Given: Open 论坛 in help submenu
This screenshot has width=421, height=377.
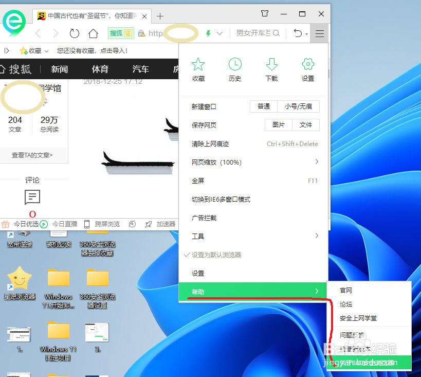Looking at the screenshot, I should pyautogui.click(x=369, y=304).
